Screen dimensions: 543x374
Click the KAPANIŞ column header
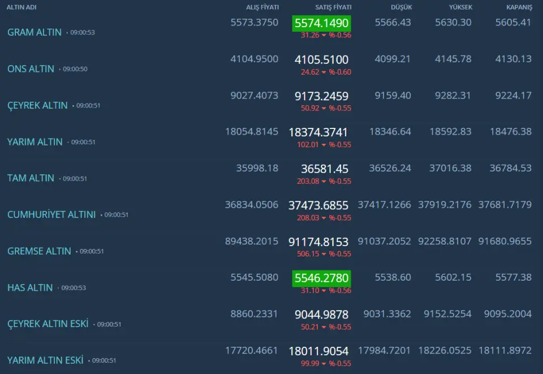519,7
